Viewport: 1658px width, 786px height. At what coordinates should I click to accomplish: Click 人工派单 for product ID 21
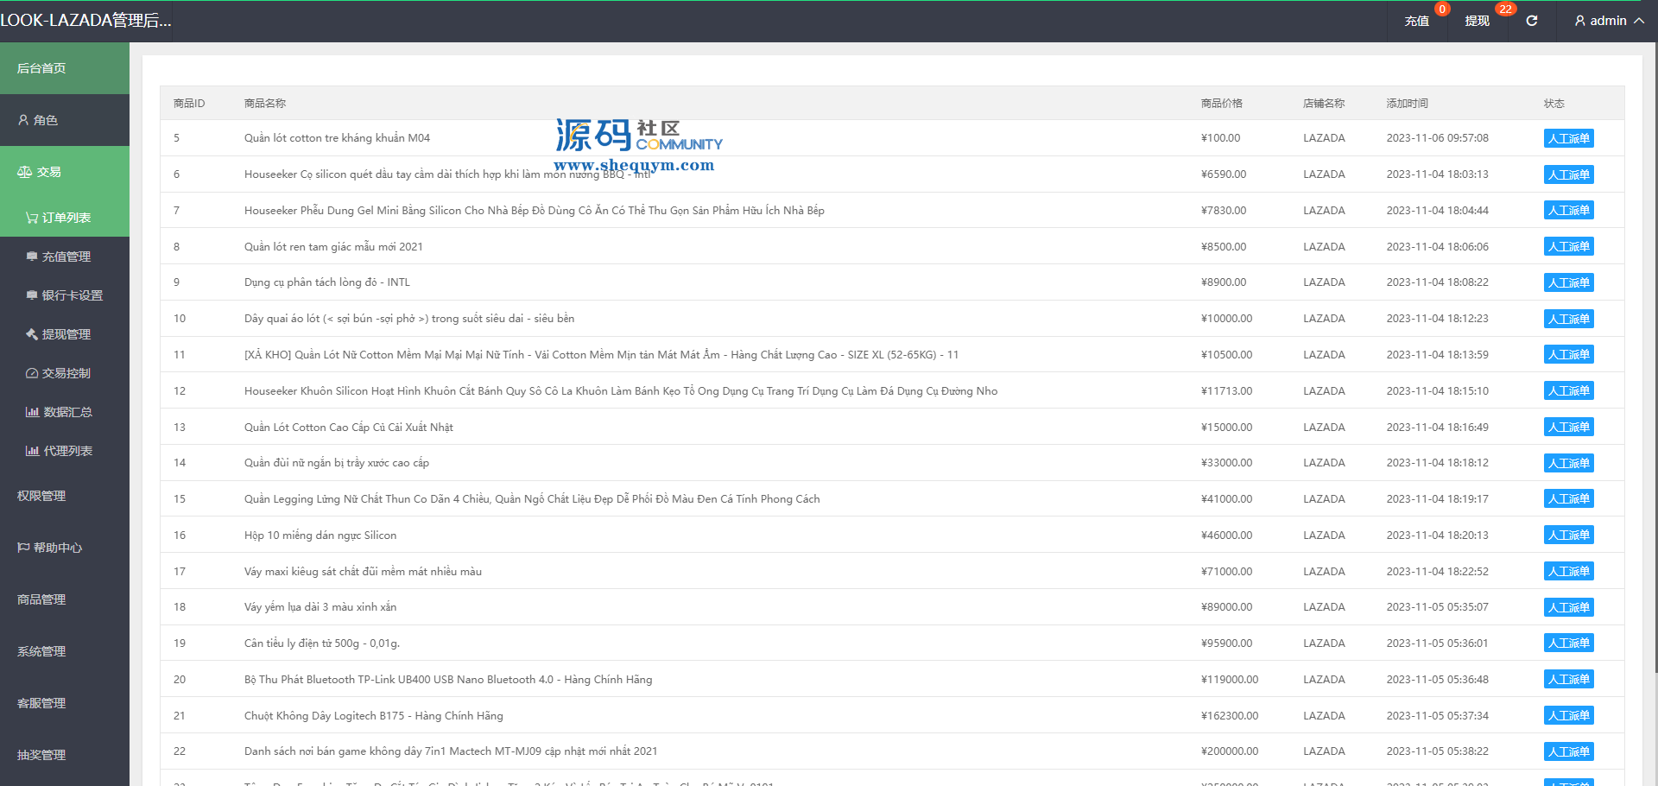[1568, 715]
